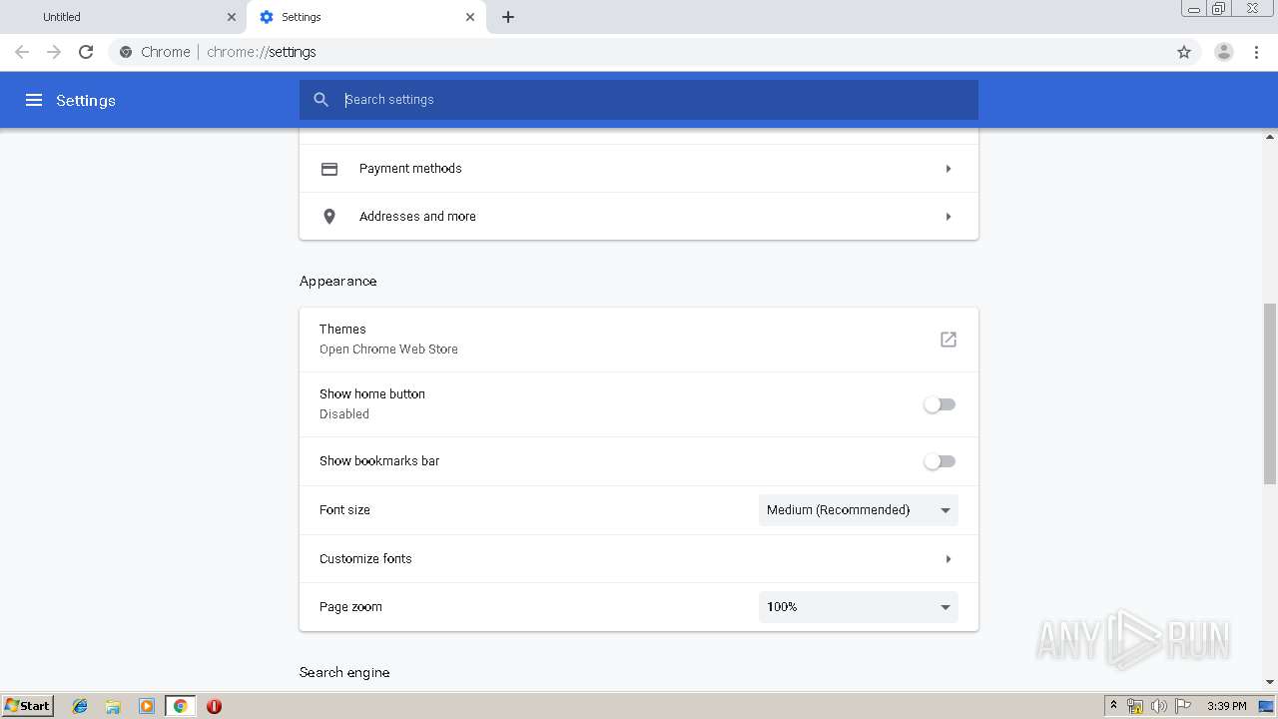
Task: Click the Payment methods card icon
Action: pyautogui.click(x=329, y=169)
